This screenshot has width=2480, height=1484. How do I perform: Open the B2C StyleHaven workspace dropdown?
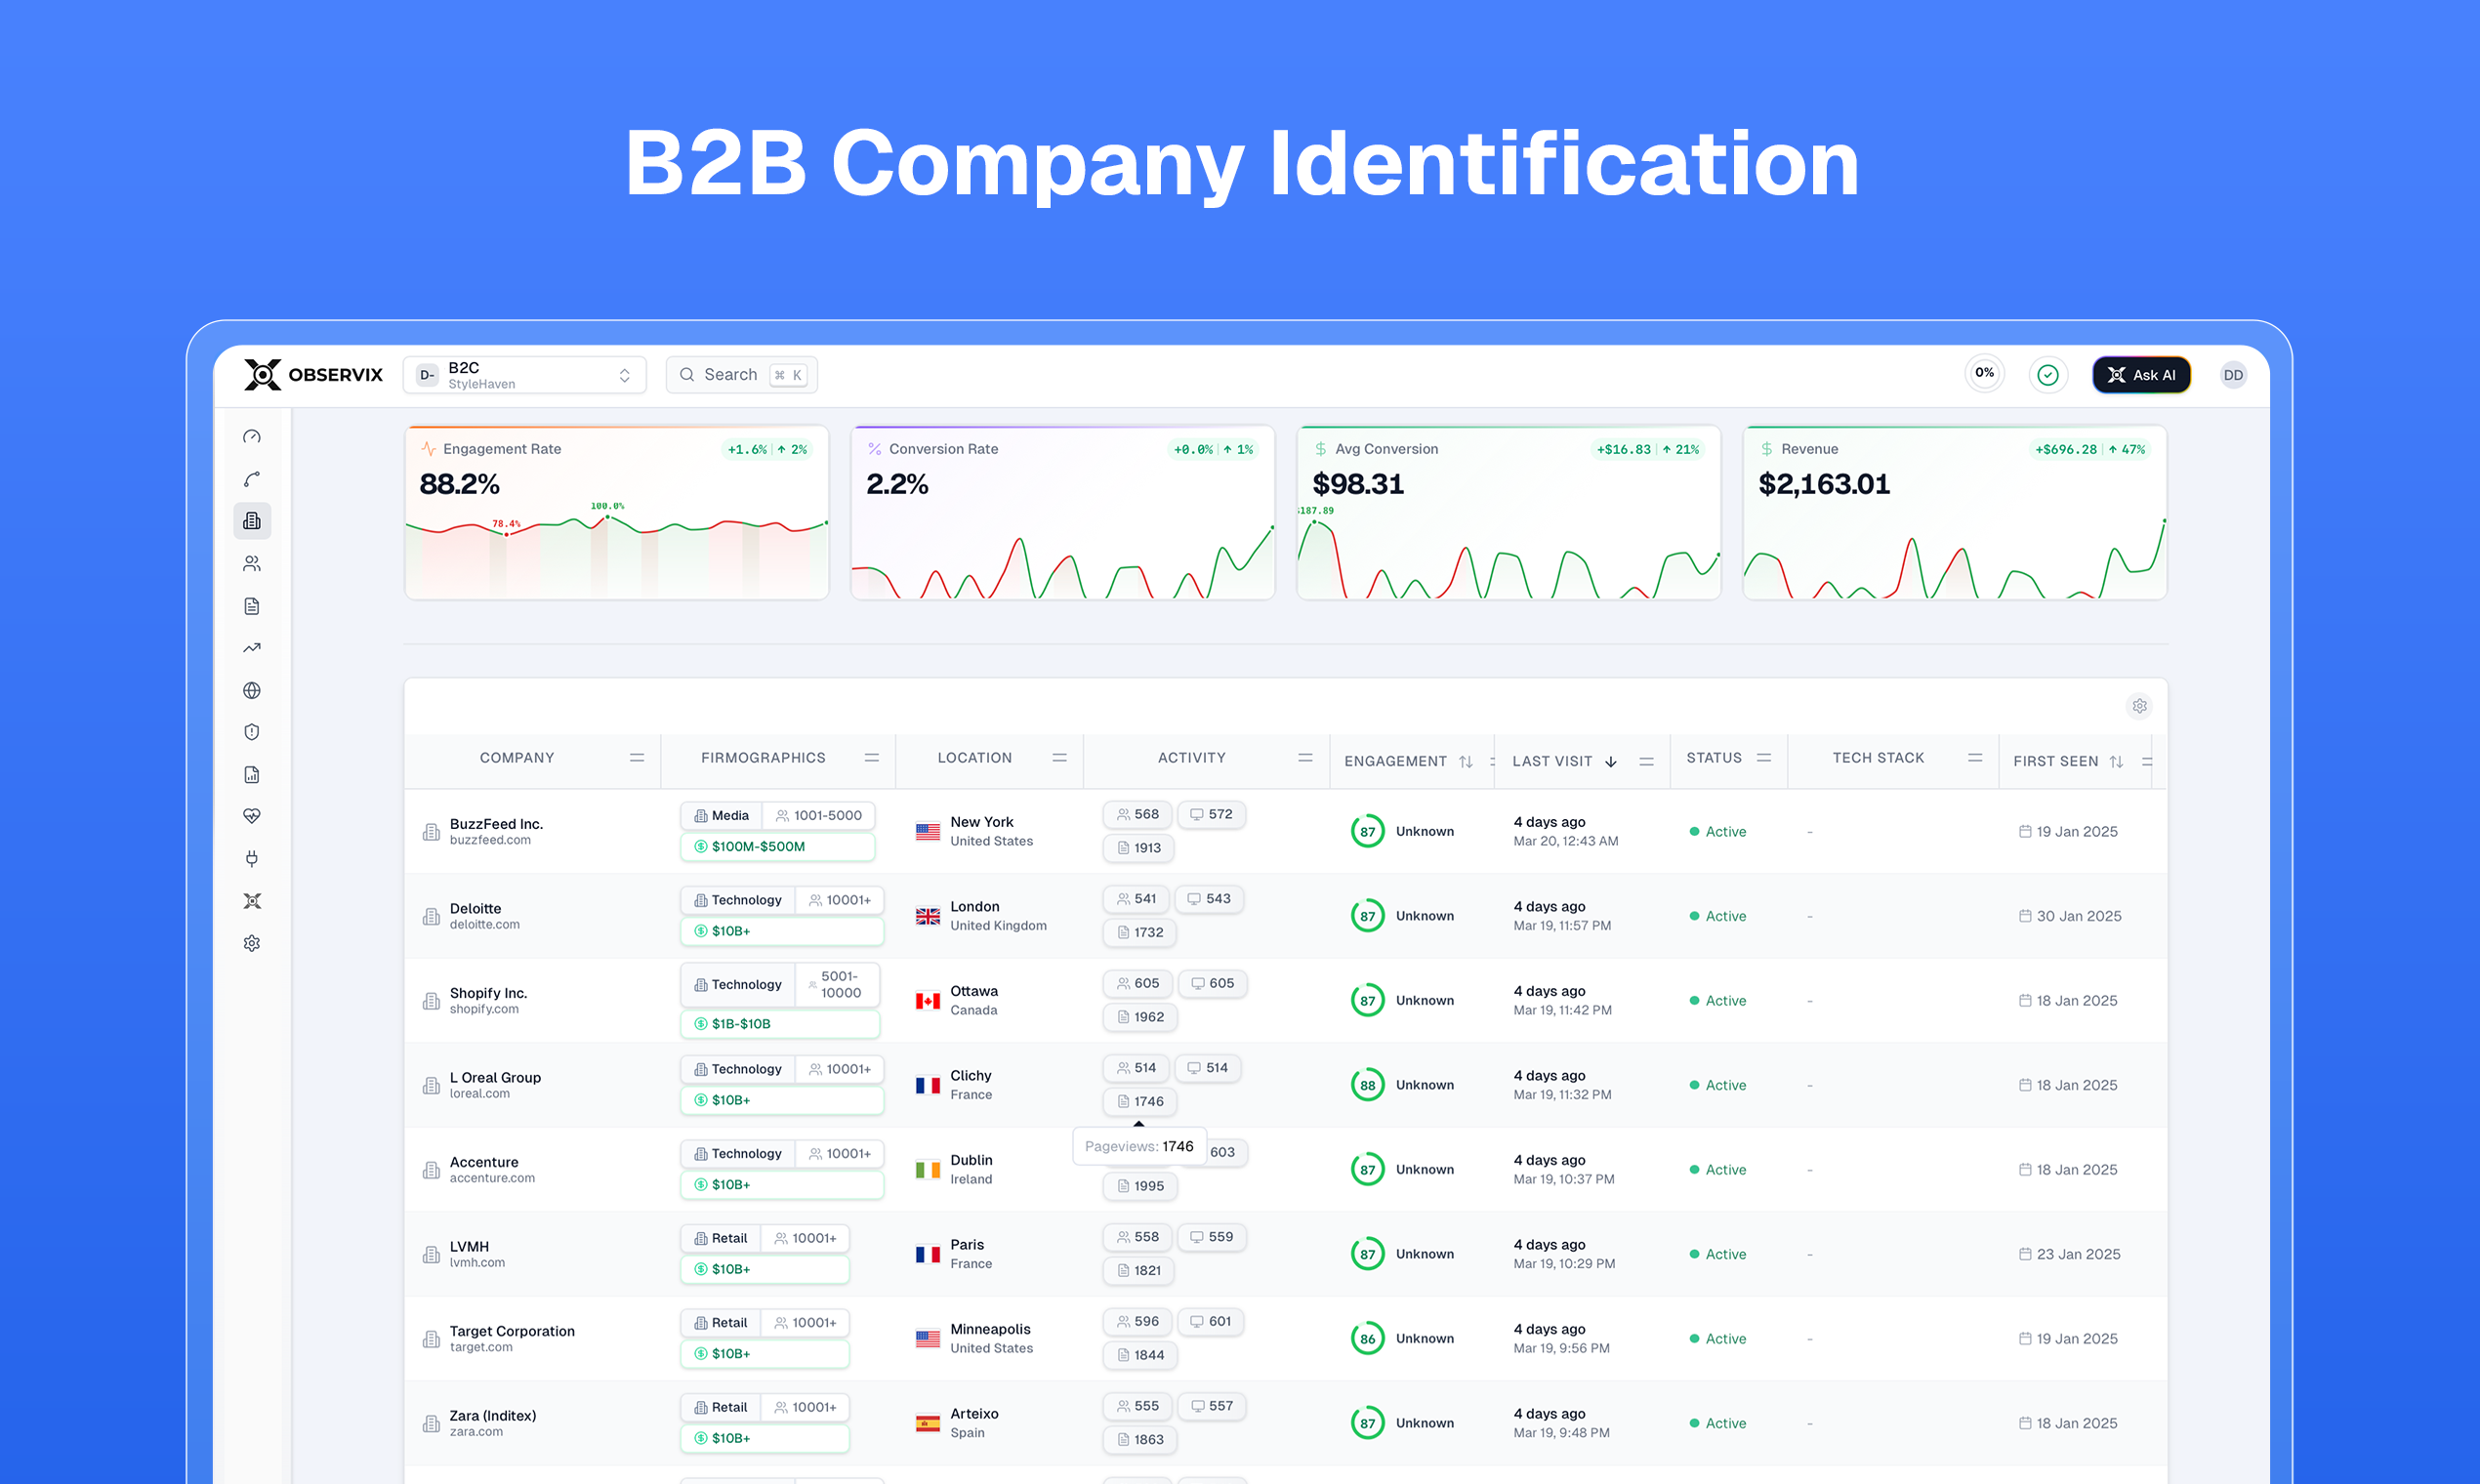click(525, 375)
